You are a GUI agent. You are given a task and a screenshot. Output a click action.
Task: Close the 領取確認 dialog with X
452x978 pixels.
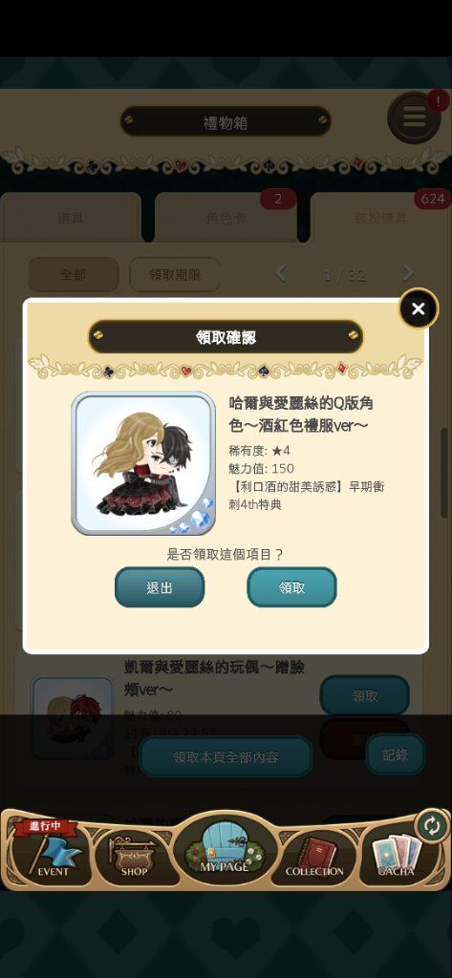click(419, 308)
